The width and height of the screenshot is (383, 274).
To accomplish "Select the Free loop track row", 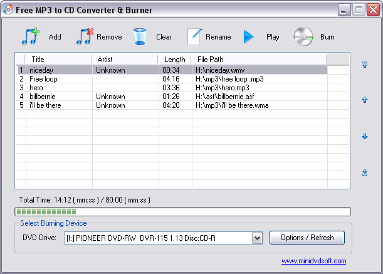I will tap(172, 79).
